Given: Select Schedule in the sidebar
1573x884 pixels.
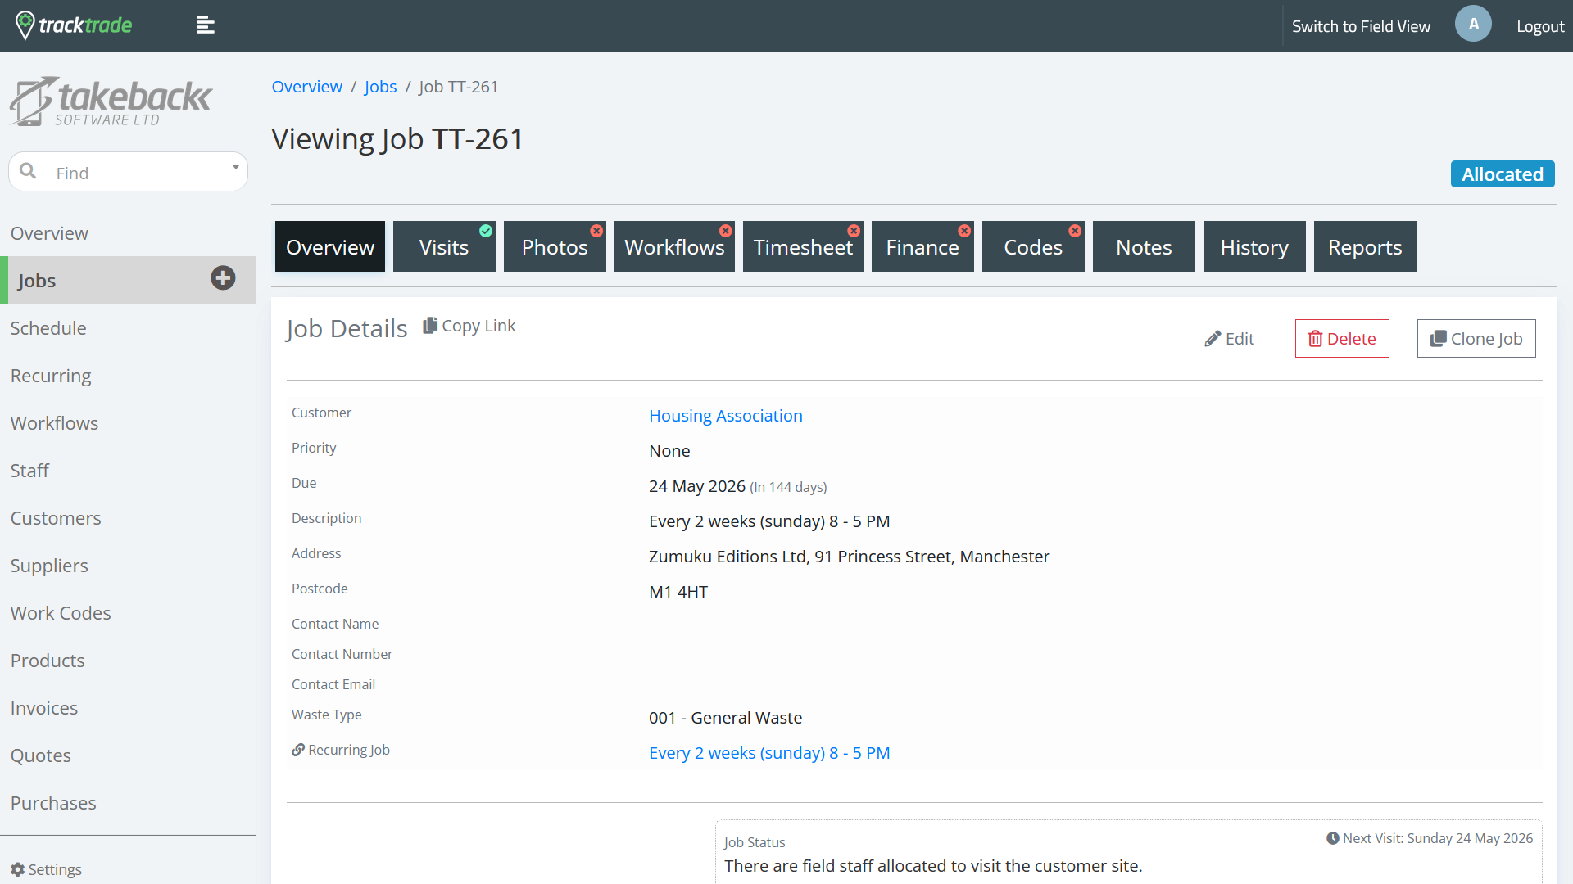Looking at the screenshot, I should tap(48, 328).
